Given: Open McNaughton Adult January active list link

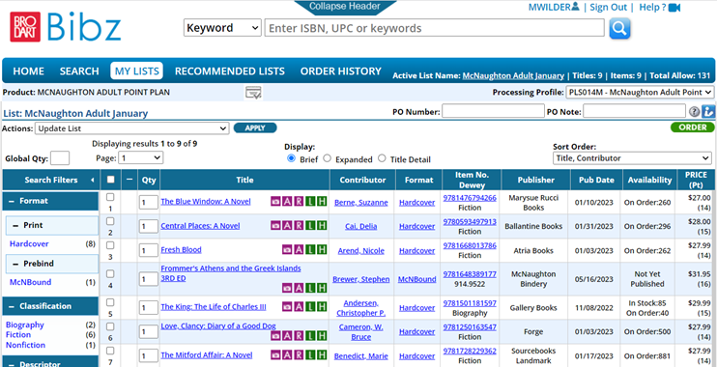Looking at the screenshot, I should (x=513, y=76).
